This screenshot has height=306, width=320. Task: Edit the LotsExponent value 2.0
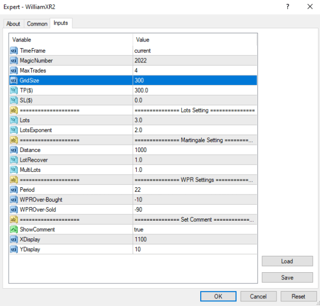tap(195, 130)
